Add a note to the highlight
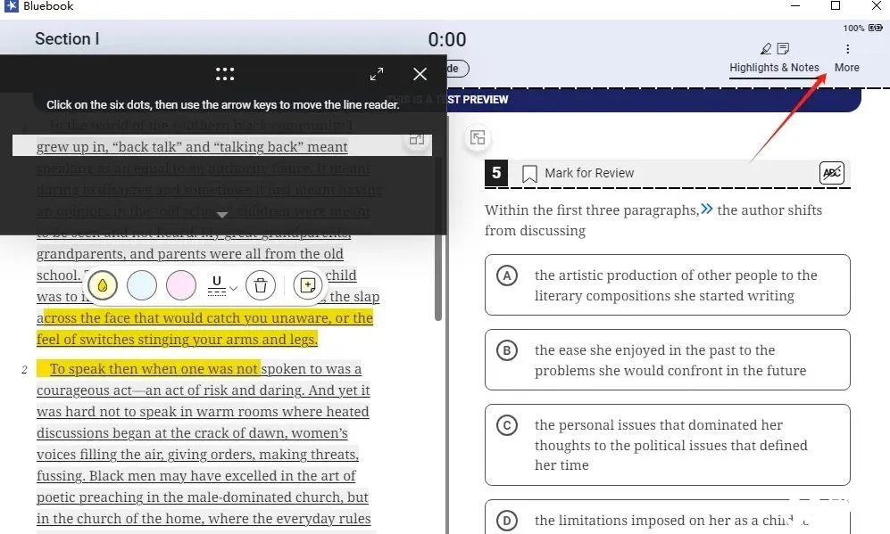The height and width of the screenshot is (534, 890). pyautogui.click(x=308, y=285)
